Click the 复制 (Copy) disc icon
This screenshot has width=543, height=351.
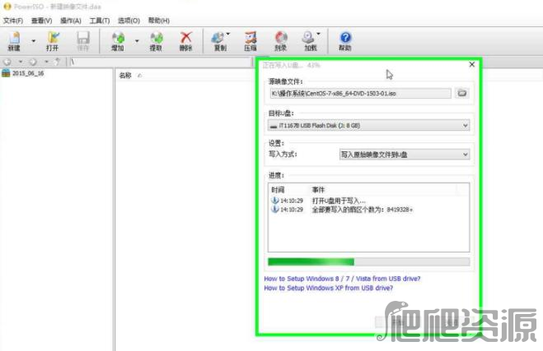coord(218,38)
